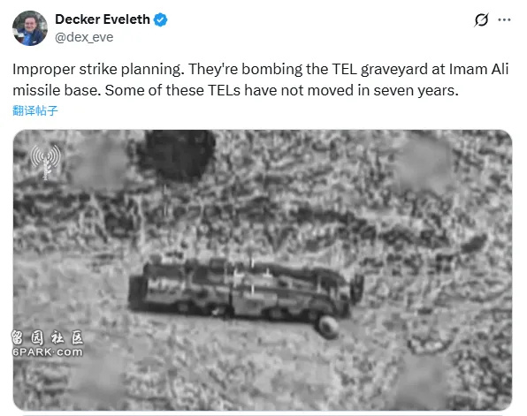Click the 翻译帖子 translate post link
Viewport: 527px width, 416px height.
(x=35, y=110)
